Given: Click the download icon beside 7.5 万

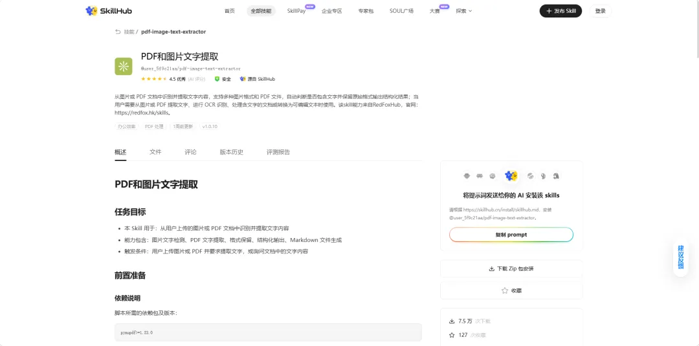Looking at the screenshot, I should pos(452,321).
